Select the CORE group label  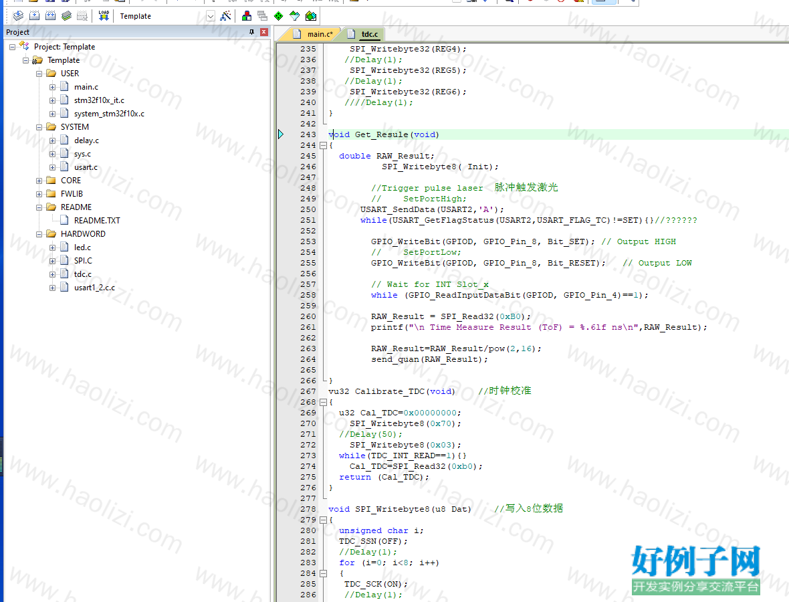[71, 180]
